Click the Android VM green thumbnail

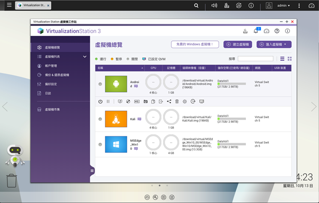tap(116, 84)
